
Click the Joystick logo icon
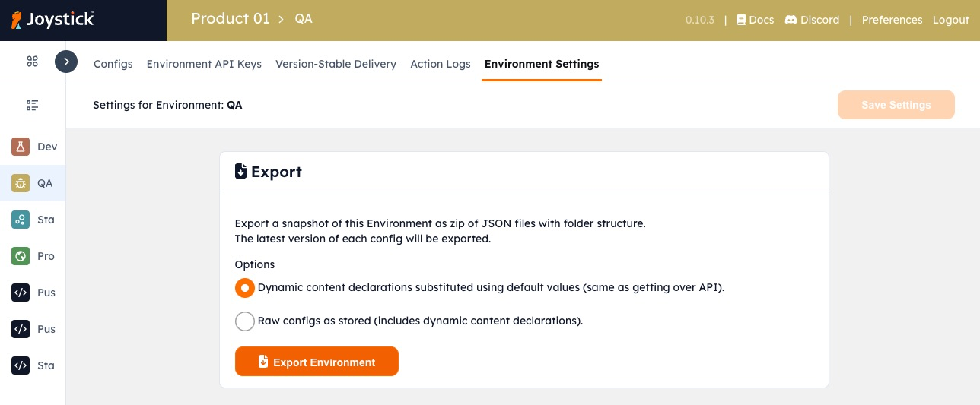17,20
